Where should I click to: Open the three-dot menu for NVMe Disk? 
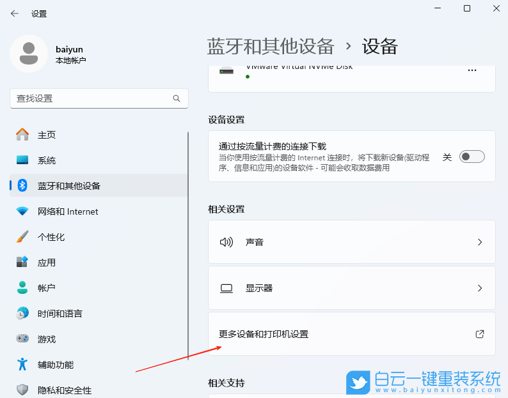472,70
